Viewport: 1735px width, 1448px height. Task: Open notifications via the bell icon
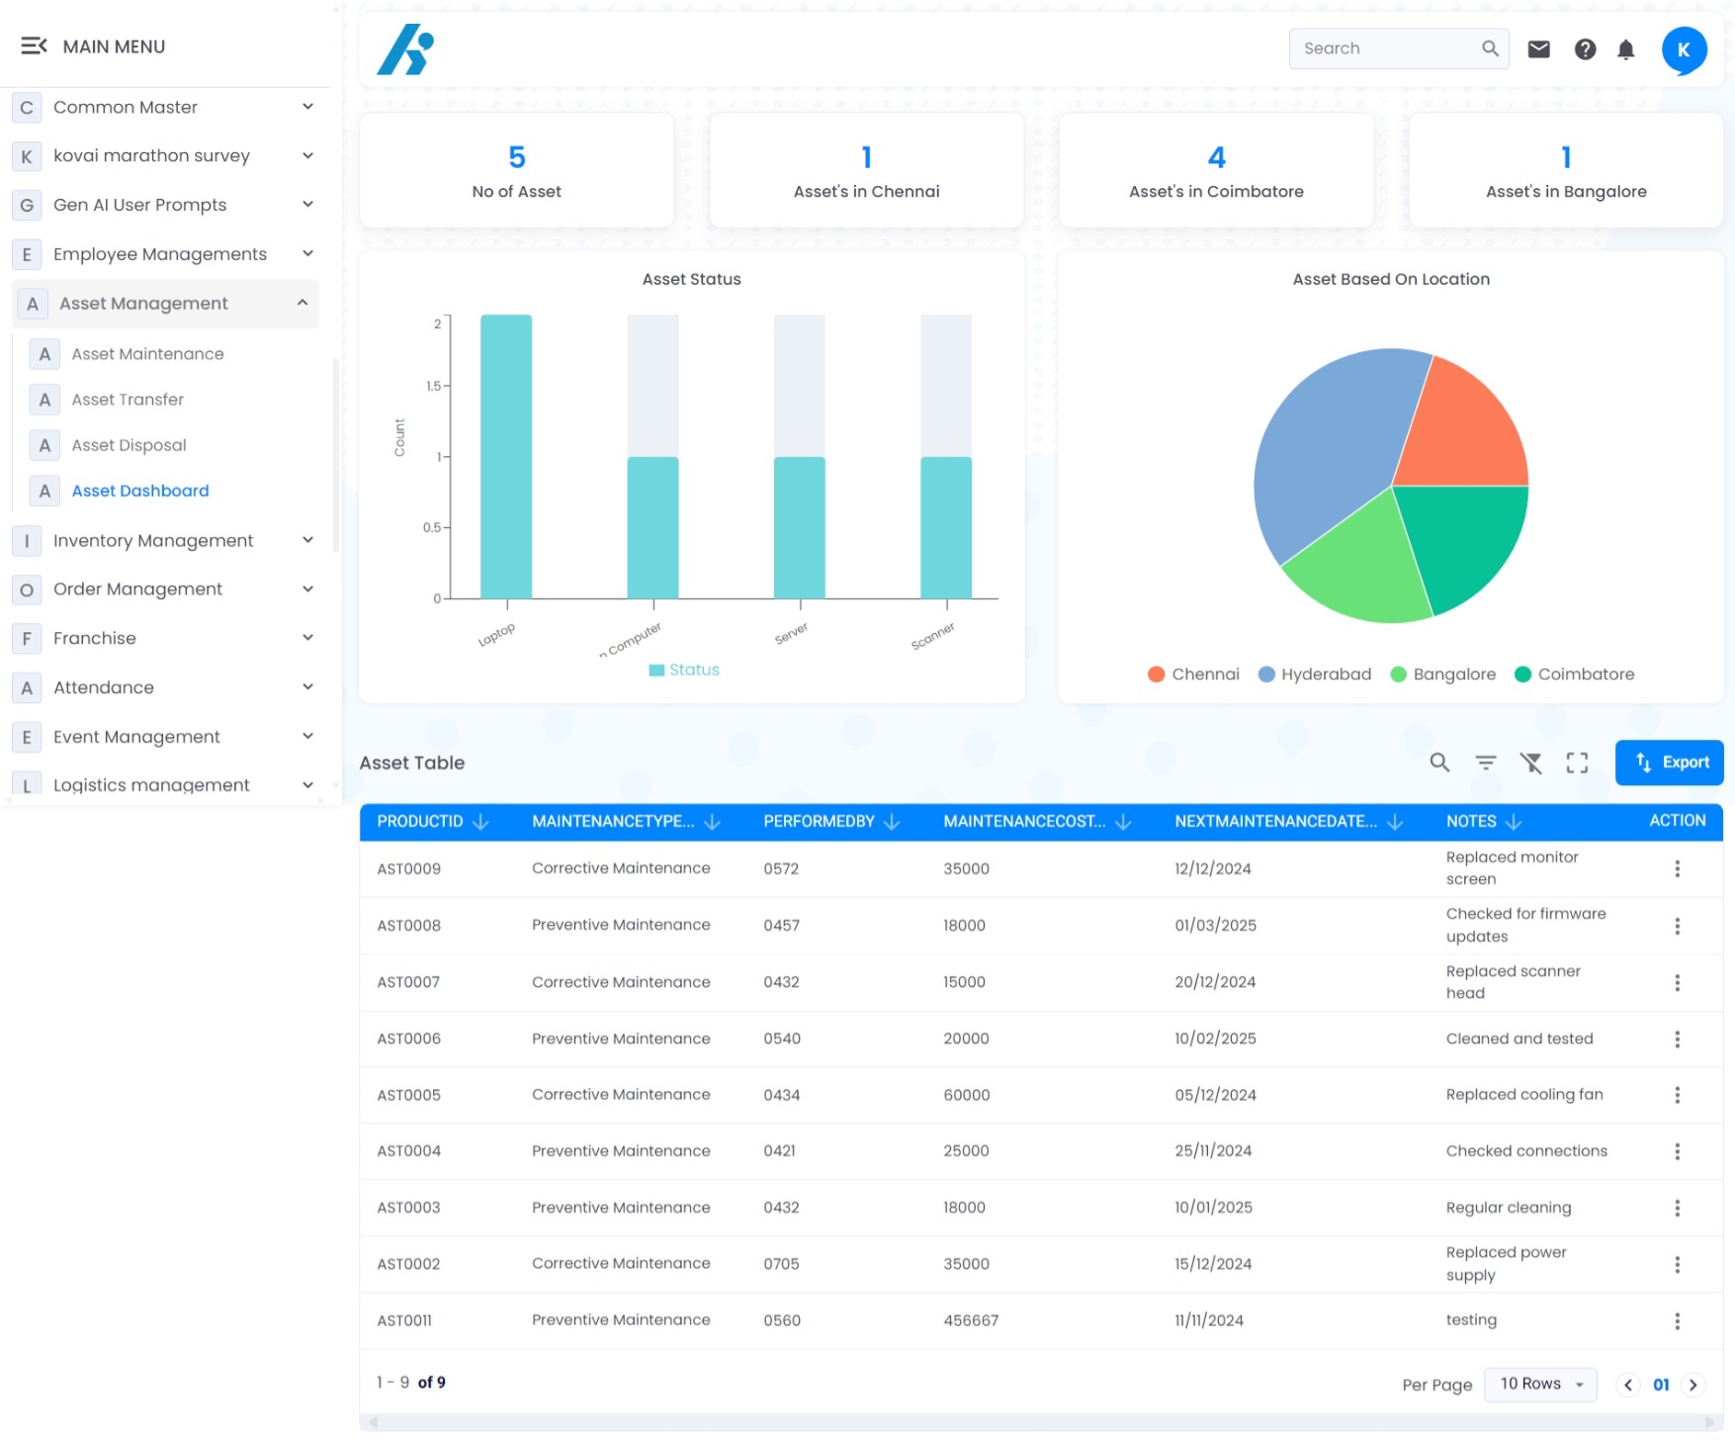click(1627, 47)
